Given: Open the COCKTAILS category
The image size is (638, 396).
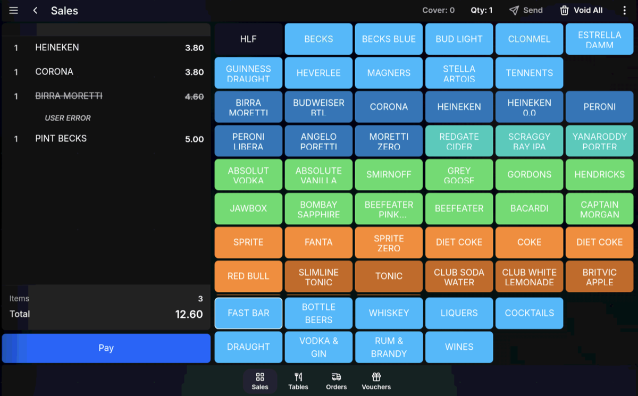Looking at the screenshot, I should point(529,313).
